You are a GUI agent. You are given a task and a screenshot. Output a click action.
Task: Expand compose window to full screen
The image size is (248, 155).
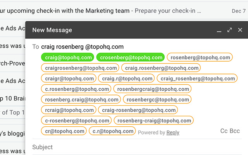tap(229, 30)
